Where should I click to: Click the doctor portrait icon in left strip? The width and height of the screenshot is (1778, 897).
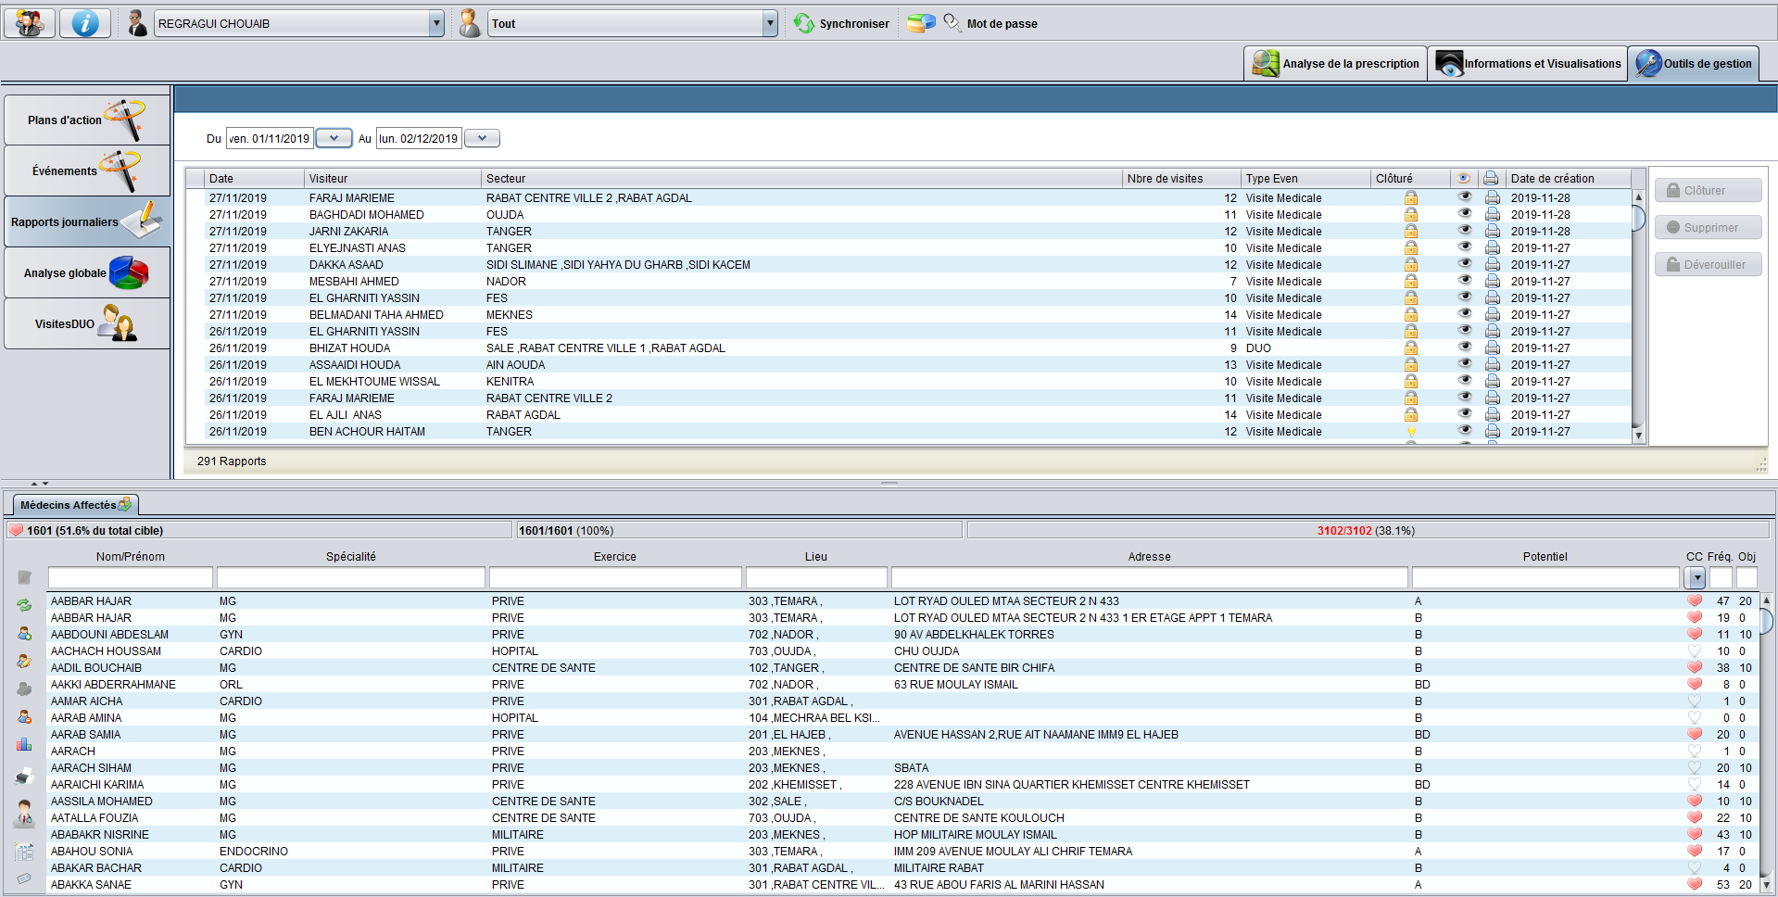(x=24, y=813)
